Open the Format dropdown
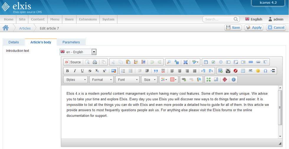Screen dimensions: 289x149 [101, 80]
